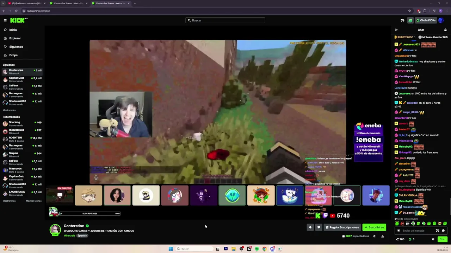The image size is (451, 253).
Task: Switch to the YouTube @sefiroox tab
Action: [x=26, y=4]
